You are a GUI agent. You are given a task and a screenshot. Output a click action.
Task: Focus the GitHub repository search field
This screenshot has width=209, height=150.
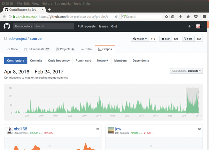pyautogui.click(x=54, y=26)
